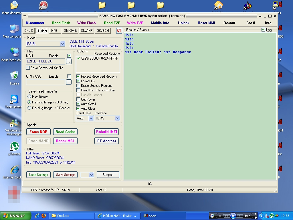Click Write Flash in the top bar
The image size is (293, 220).
[x=86, y=23]
